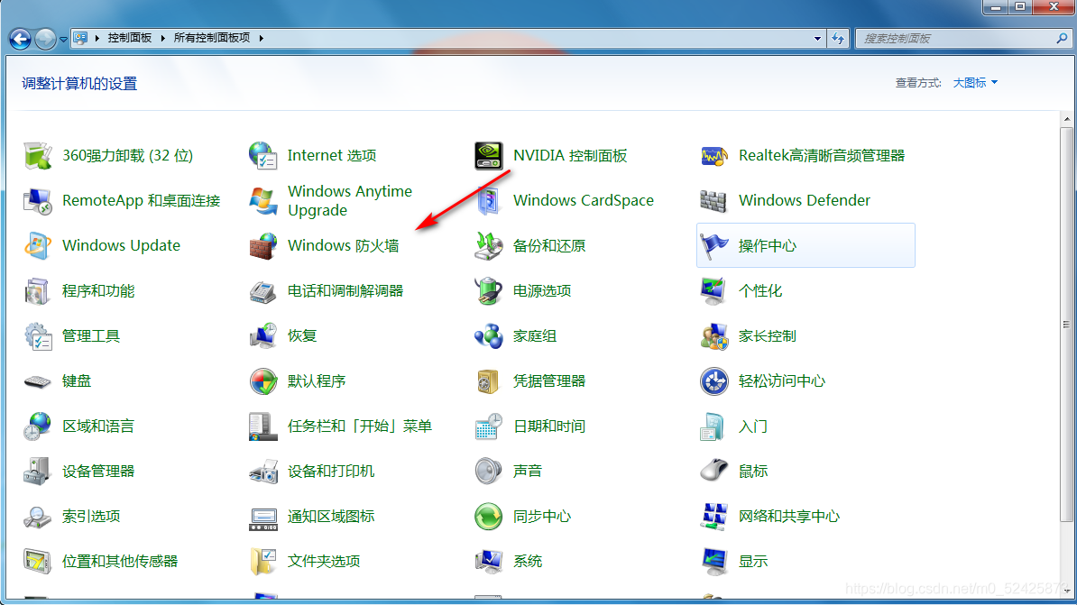Open Windows Update icon
1077x605 pixels.
coord(38,245)
